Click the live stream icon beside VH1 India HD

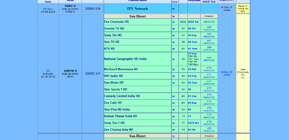[173, 76]
